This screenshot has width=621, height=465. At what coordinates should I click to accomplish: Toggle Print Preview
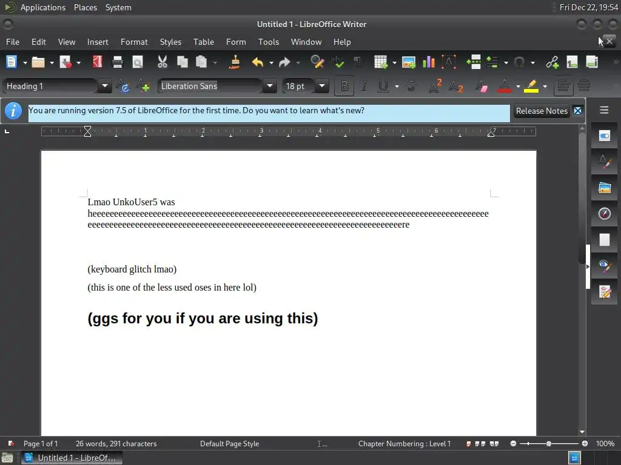pos(138,62)
